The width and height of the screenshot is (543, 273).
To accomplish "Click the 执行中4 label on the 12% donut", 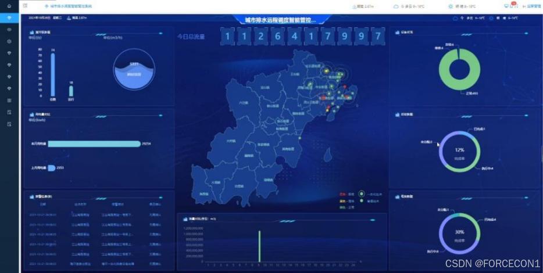I will pyautogui.click(x=488, y=168).
